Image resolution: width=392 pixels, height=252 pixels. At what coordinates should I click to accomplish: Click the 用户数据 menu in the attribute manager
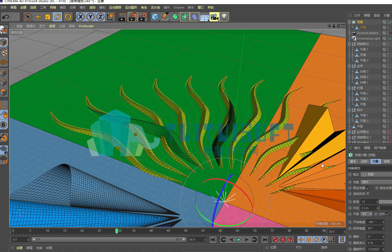coord(380,148)
